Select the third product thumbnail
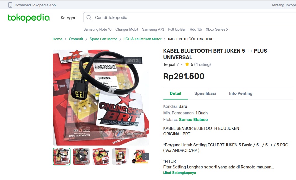Screen dimensions: 296x180 coord(101,157)
